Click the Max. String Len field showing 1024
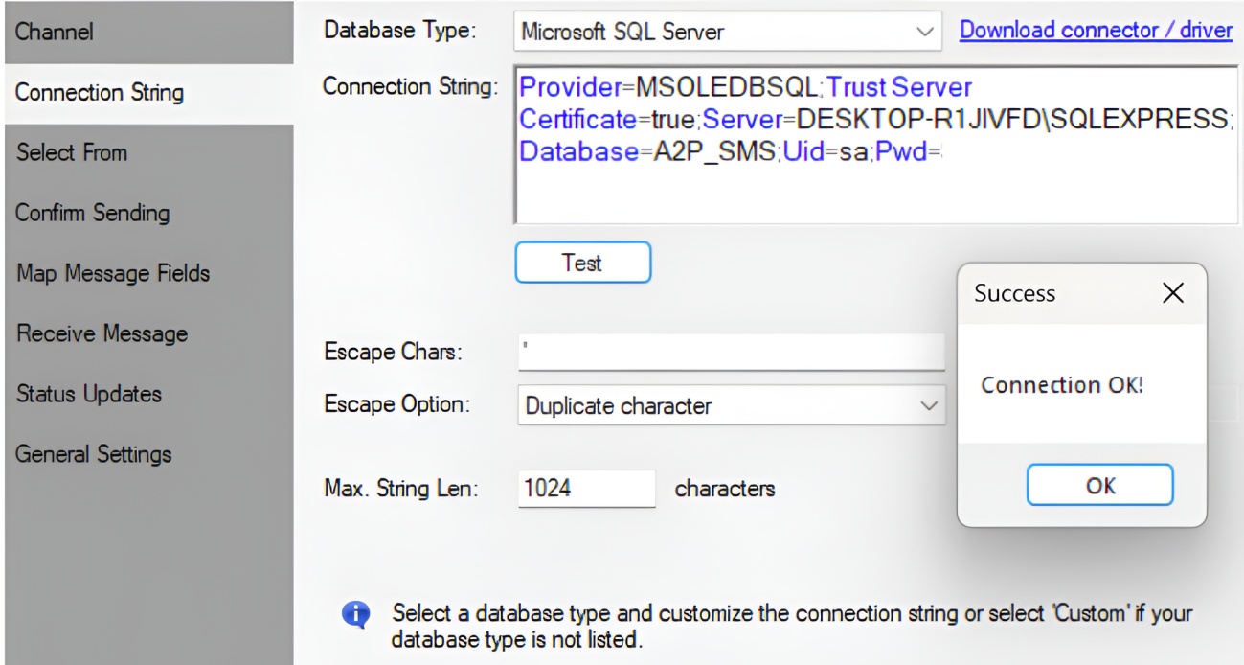The width and height of the screenshot is (1244, 665). coord(586,489)
